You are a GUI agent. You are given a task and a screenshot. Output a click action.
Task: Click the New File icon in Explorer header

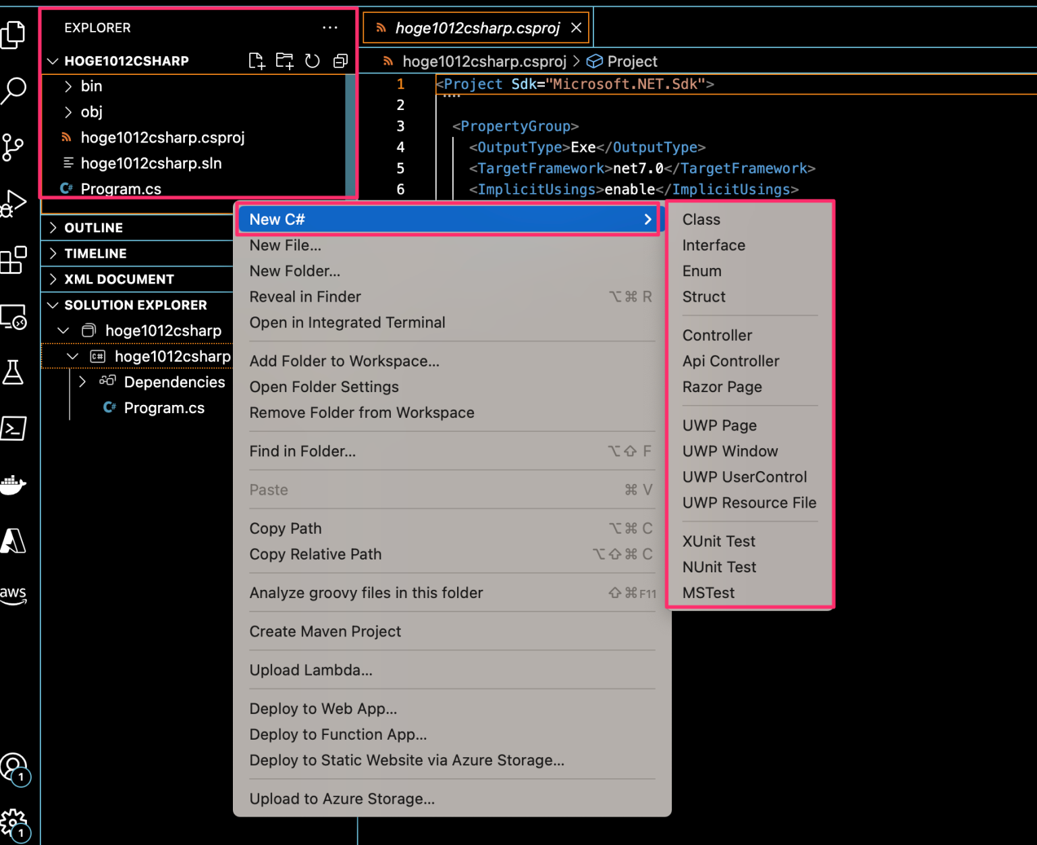257,61
